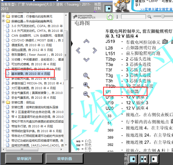This screenshot has width=173, height=165.
Task: Click the U19 12 V 插座 3 row
Action: (x=127, y=103)
